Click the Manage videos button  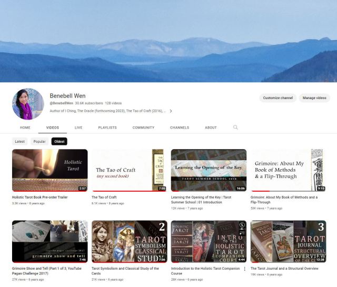coord(314,98)
